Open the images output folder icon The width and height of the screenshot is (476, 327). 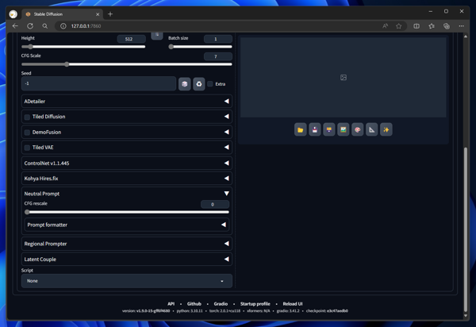[300, 129]
